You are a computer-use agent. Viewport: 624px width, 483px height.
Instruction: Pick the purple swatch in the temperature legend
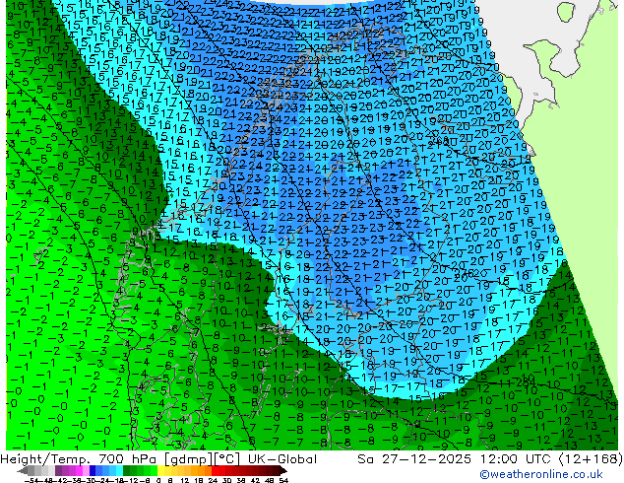click(58, 471)
